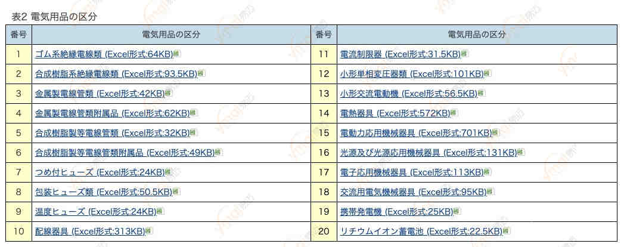
Task: Click Excel icon after 電熱器具 link
Action: (453, 113)
